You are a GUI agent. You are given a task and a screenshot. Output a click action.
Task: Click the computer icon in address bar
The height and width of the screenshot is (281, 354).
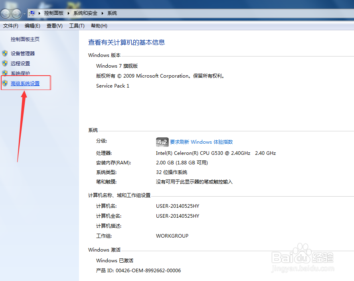pos(32,13)
